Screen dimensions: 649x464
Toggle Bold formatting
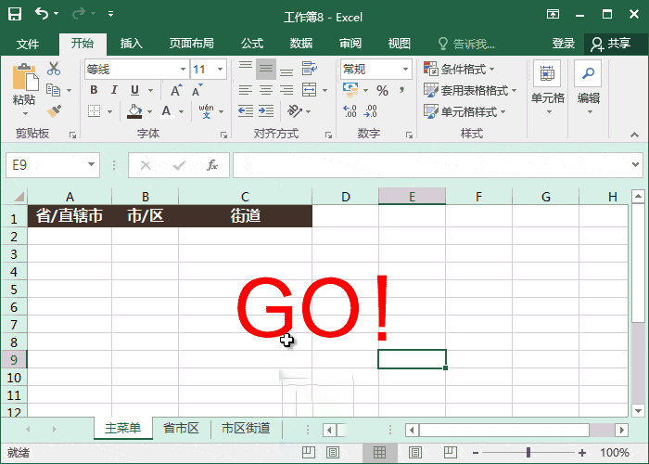point(94,90)
